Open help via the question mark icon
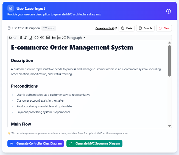 pos(169,11)
